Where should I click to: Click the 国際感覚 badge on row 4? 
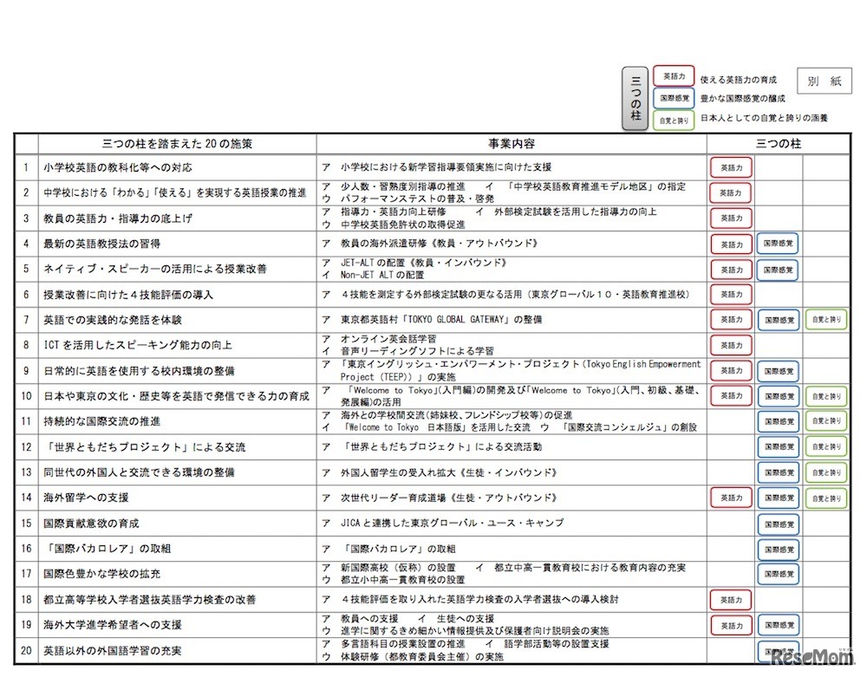pos(779,244)
